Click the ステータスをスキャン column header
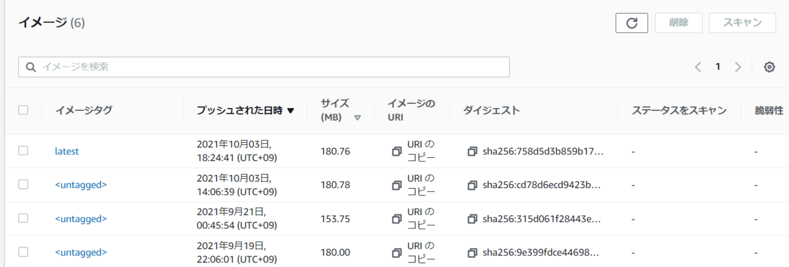 (679, 110)
